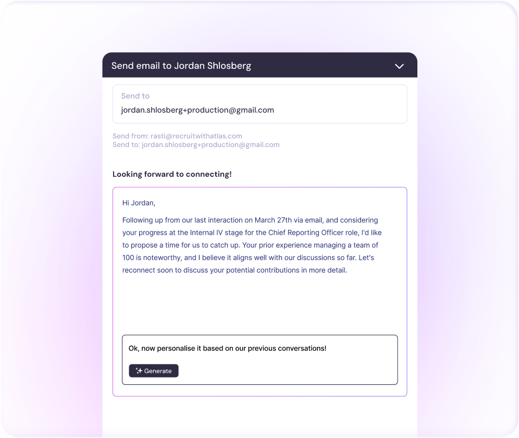519x438 pixels.
Task: Click the 'Send email to Jordan Shlosberg' header title
Action: click(181, 66)
